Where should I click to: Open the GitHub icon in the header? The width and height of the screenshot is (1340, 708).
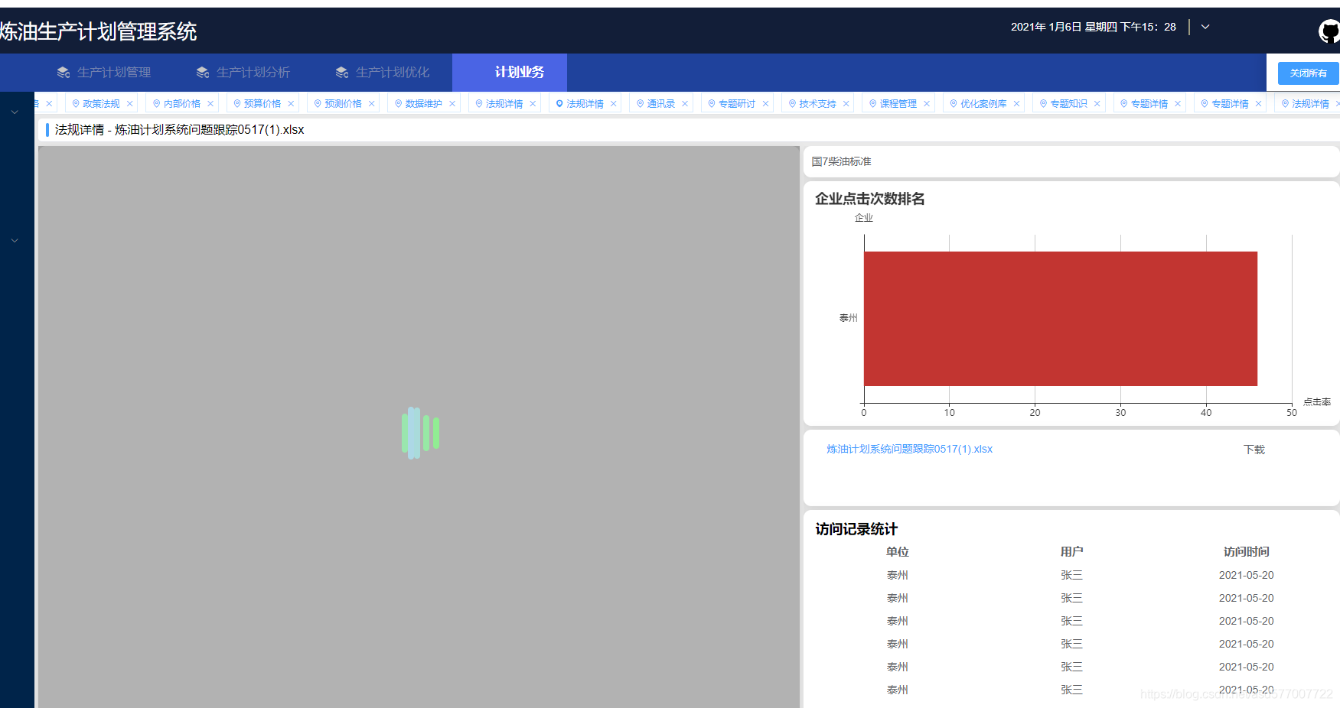coord(1329,31)
